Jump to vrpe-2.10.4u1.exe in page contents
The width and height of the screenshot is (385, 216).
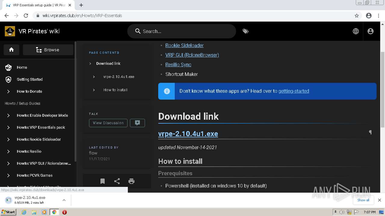pos(119,77)
